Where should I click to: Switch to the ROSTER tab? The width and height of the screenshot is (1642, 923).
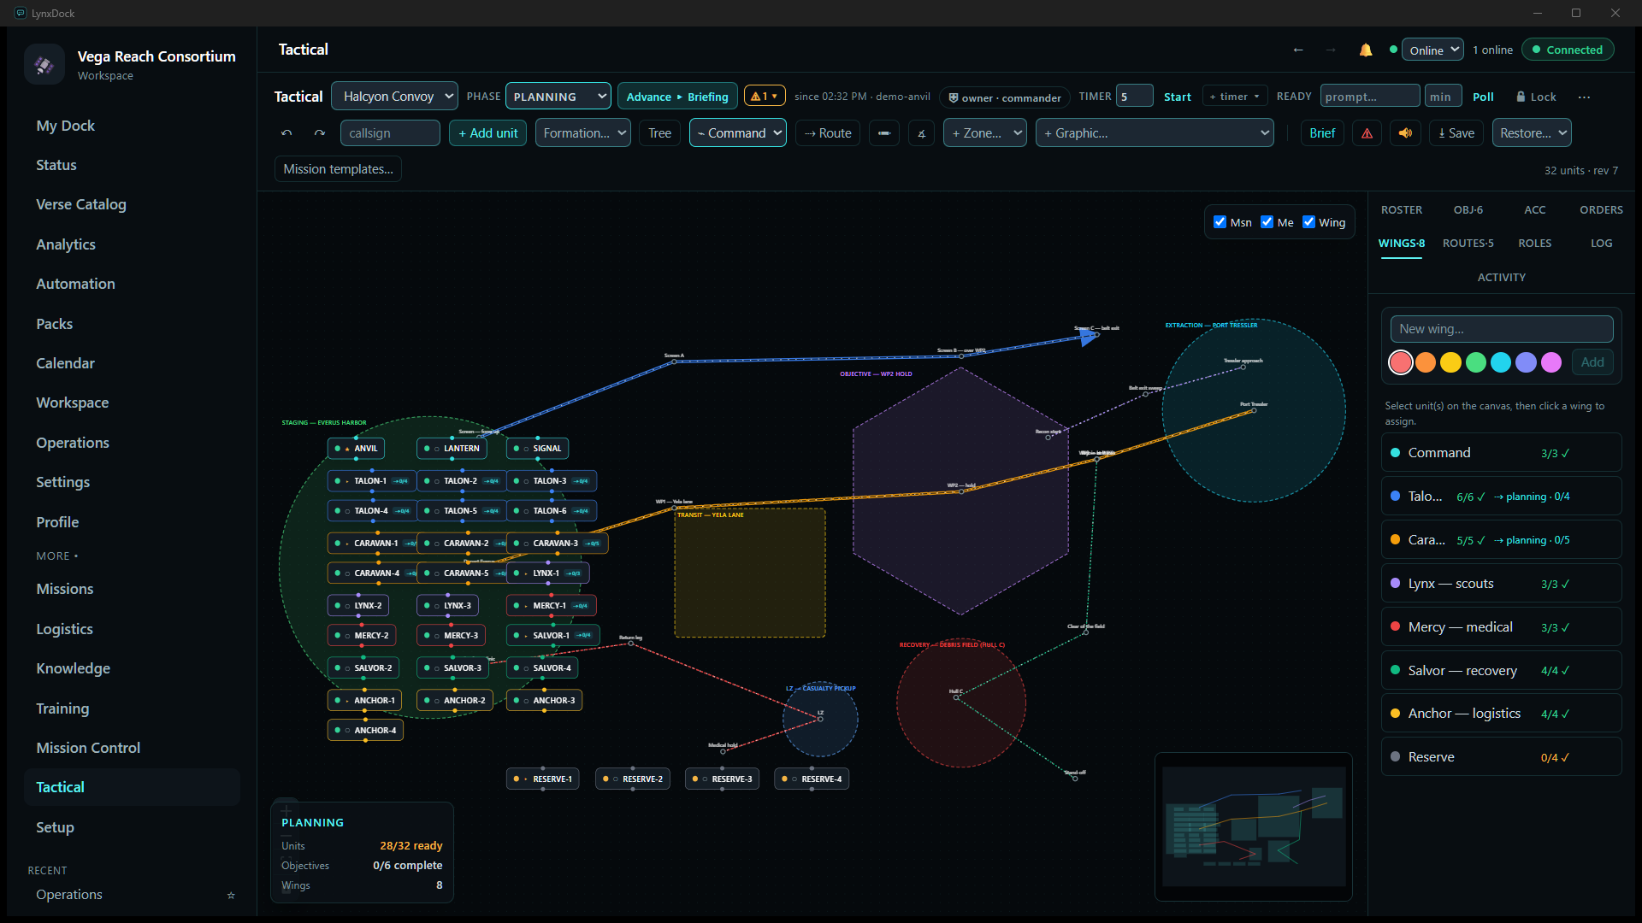pos(1401,210)
